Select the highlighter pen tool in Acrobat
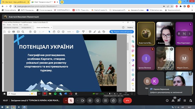The width and height of the screenshot is (195, 109). pos(95,32)
